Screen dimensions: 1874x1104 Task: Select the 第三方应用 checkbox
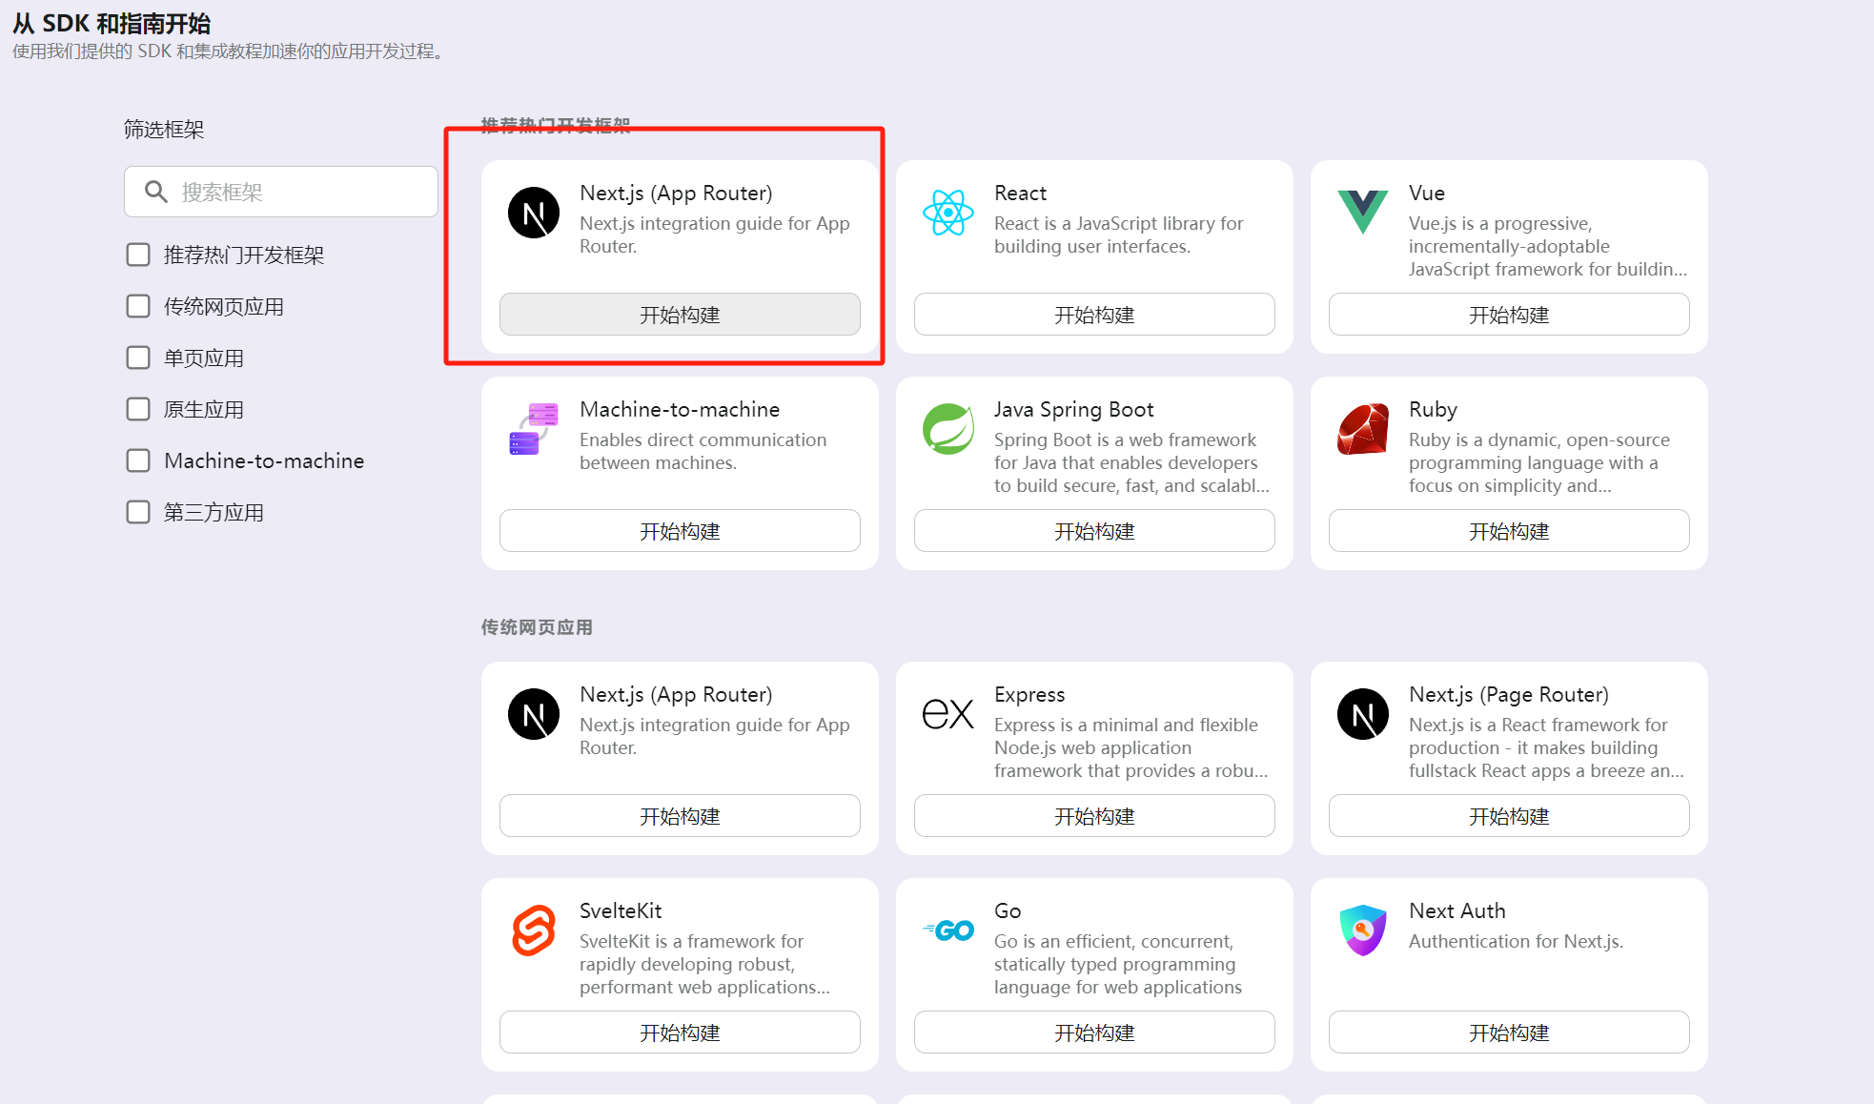[x=138, y=512]
